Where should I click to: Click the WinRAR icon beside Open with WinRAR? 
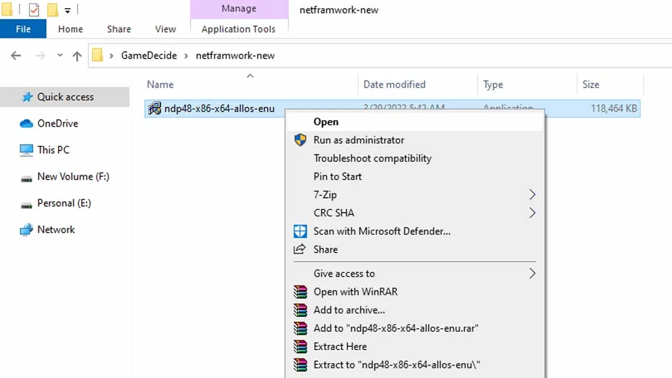coord(300,292)
